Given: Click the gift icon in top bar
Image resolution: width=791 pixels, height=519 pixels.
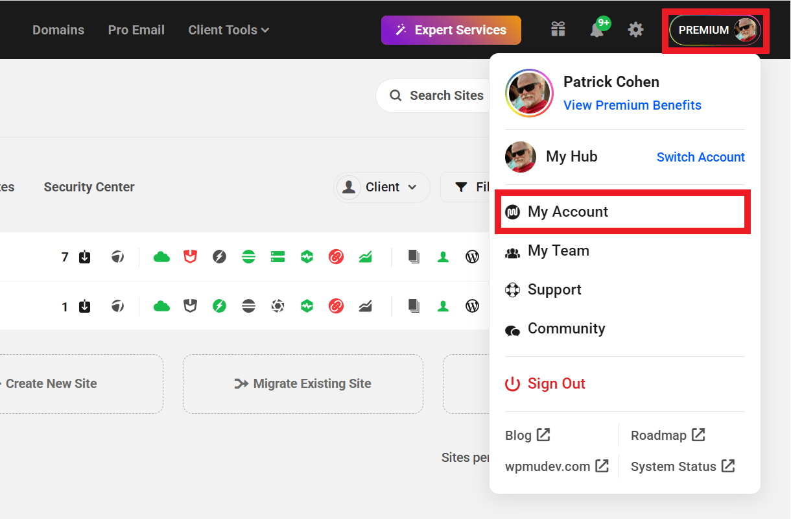Looking at the screenshot, I should point(558,30).
